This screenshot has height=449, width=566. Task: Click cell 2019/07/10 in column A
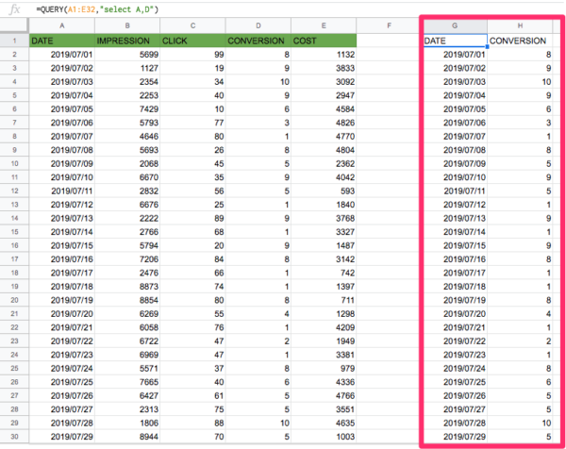coord(61,177)
